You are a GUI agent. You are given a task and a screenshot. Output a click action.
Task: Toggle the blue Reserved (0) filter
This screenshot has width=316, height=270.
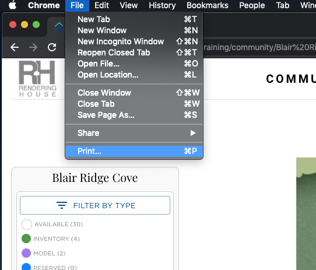tap(26, 267)
